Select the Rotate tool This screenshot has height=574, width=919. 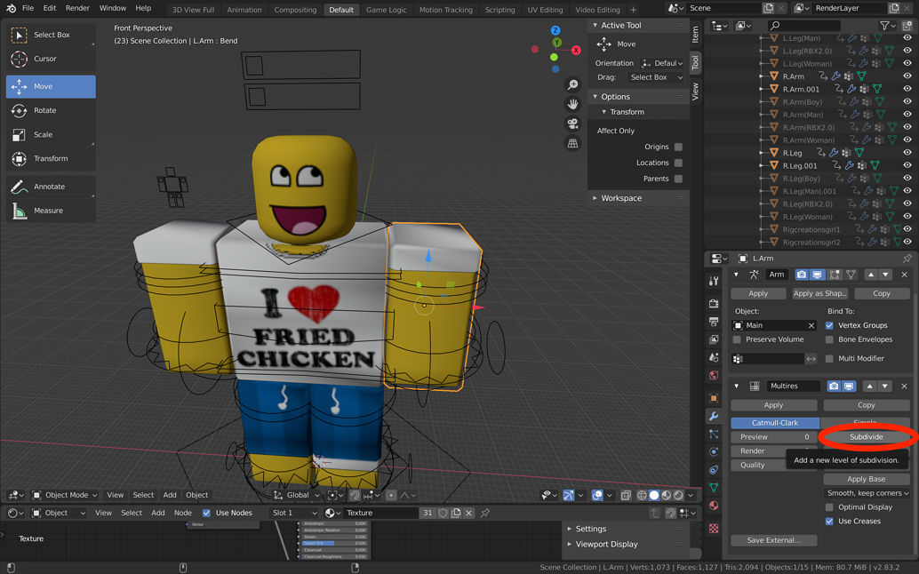[49, 110]
